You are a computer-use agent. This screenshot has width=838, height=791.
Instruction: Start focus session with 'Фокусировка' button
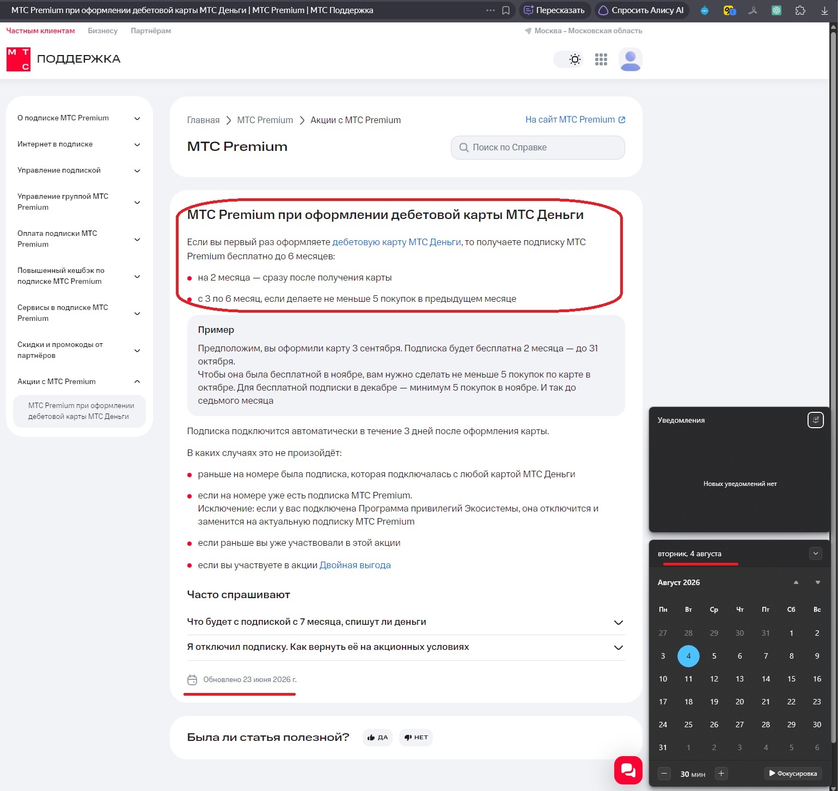pyautogui.click(x=793, y=774)
